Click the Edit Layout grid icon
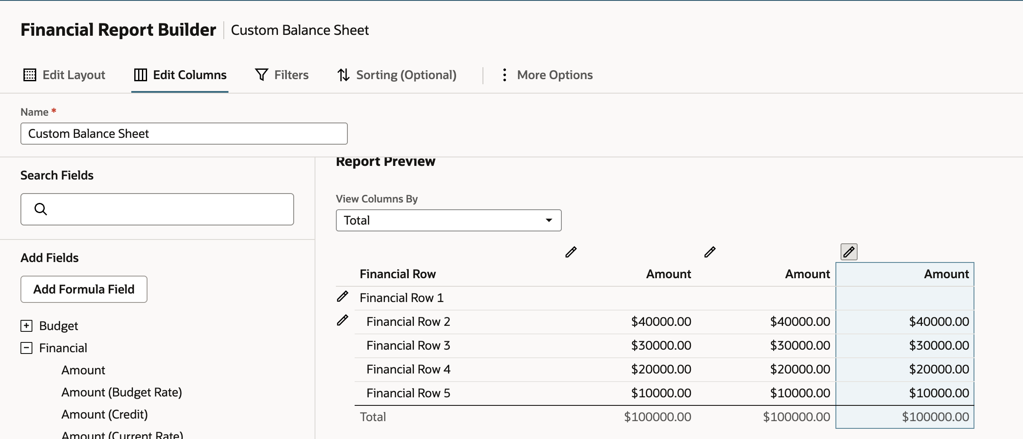Image resolution: width=1023 pixels, height=439 pixels. [29, 75]
